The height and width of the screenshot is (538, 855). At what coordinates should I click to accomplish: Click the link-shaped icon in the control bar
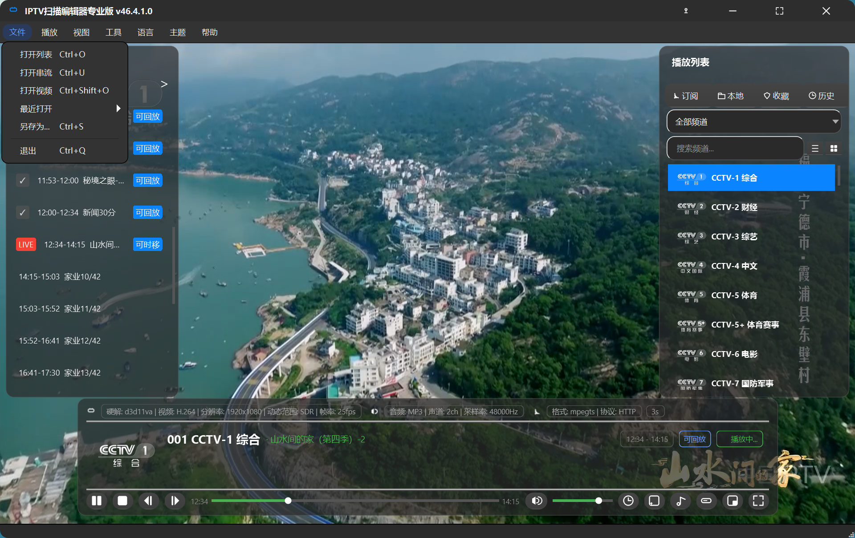[x=706, y=501]
